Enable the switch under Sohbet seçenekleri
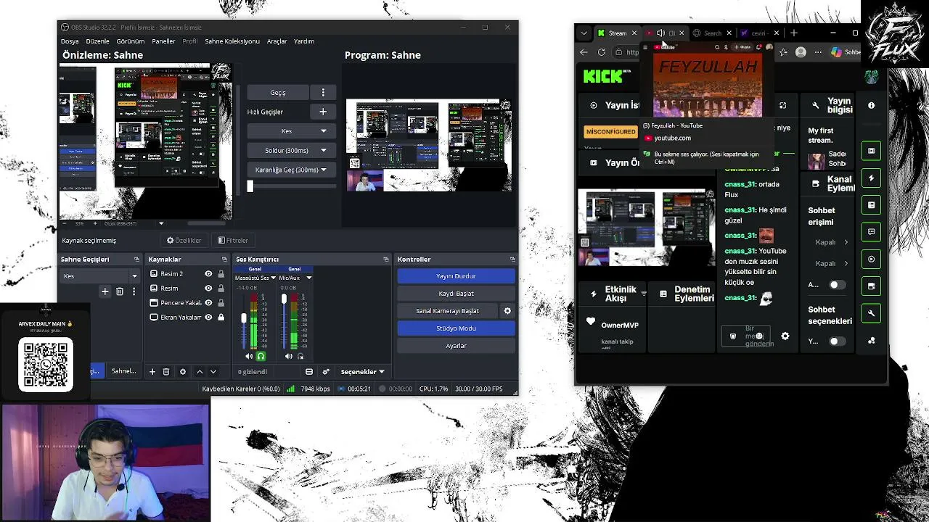 [837, 341]
